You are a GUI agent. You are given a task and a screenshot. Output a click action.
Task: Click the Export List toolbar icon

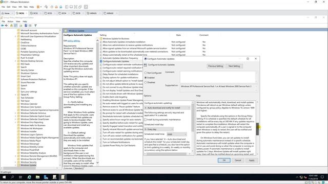20,26
